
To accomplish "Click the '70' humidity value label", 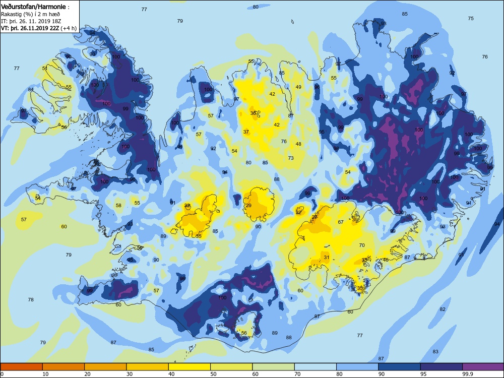I will pyautogui.click(x=362, y=245).
